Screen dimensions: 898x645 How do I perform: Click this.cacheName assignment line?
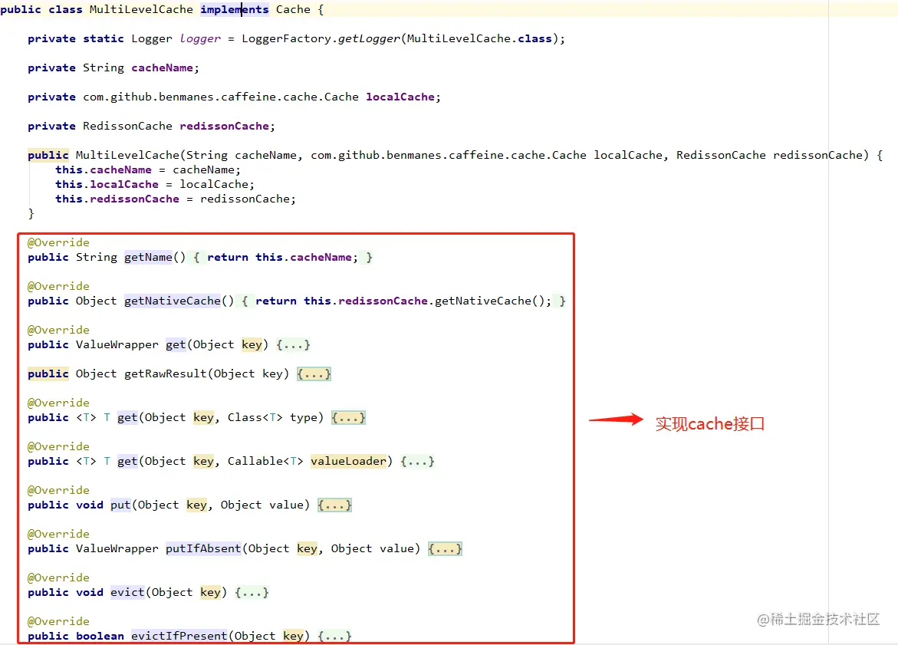(148, 170)
